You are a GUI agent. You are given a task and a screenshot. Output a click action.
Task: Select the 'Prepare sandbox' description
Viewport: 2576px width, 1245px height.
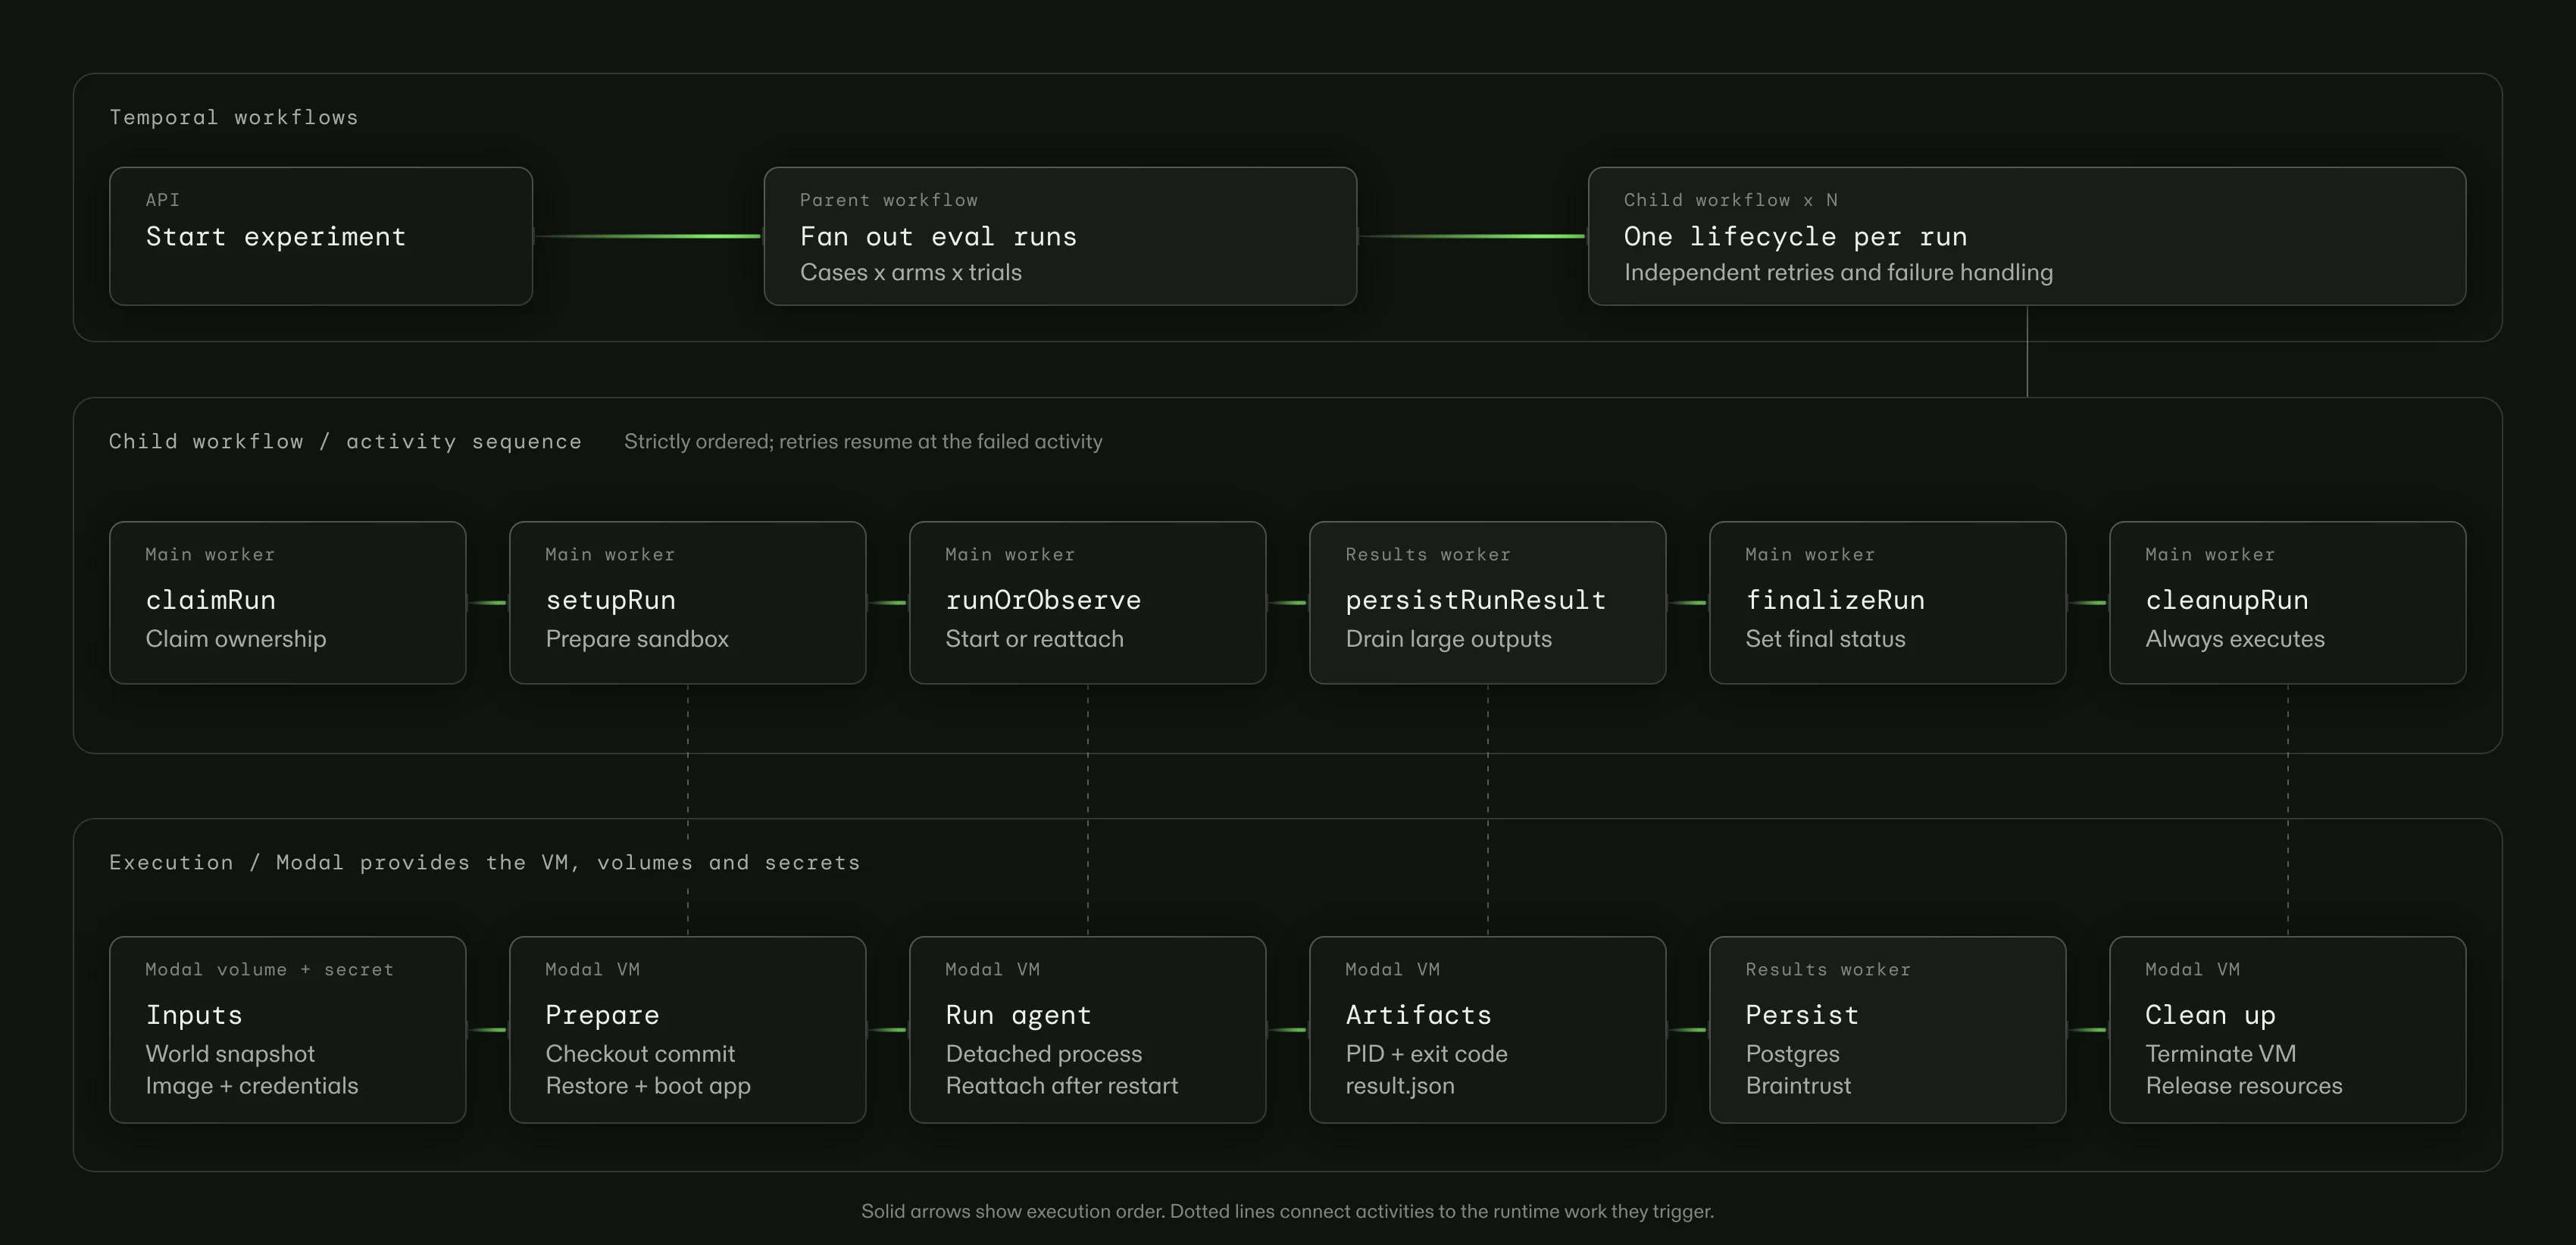pos(637,638)
